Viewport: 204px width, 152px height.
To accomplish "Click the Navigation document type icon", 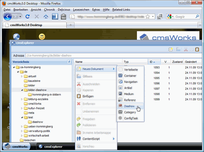I will 120,81.
